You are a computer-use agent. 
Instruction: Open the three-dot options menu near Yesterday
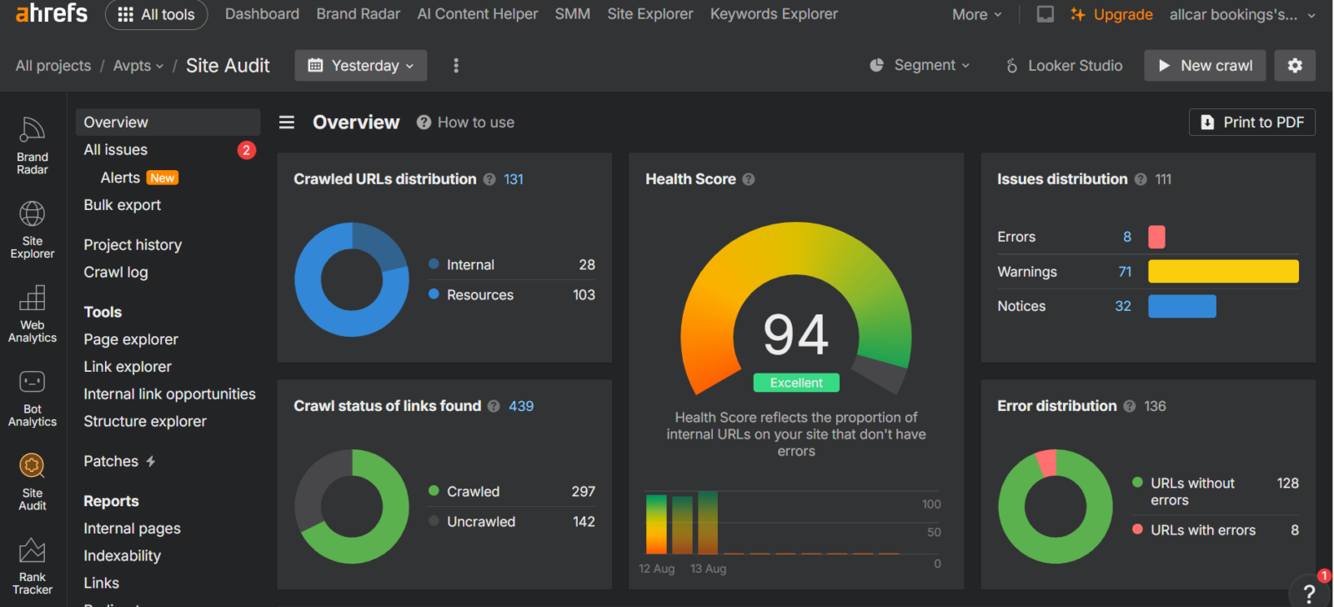(455, 65)
